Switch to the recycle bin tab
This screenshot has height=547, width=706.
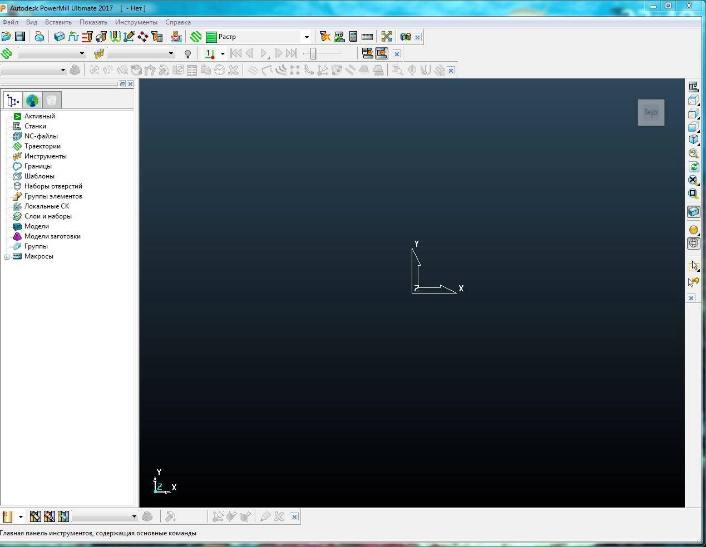pos(52,100)
